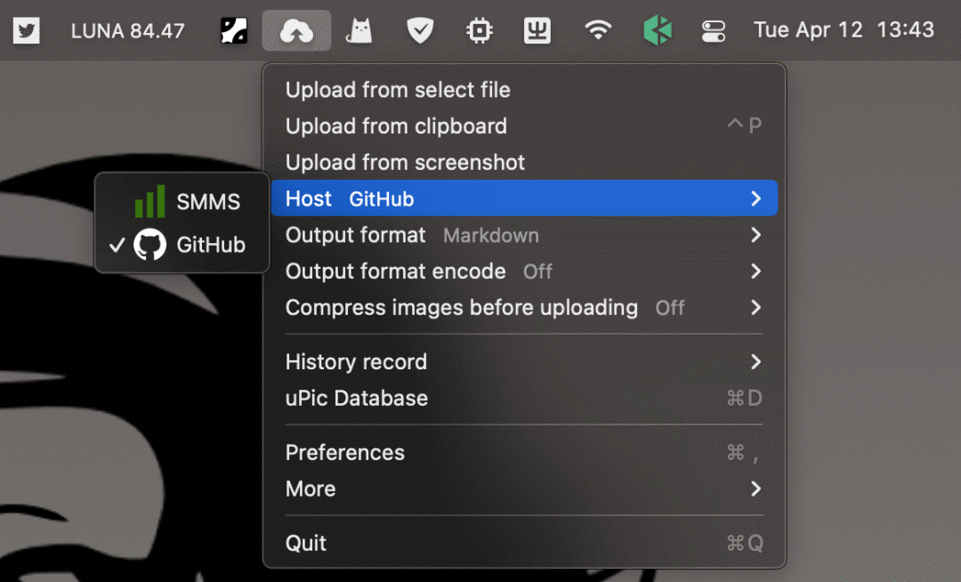The image size is (961, 582).
Task: Click the uPic cloud upload menu bar icon
Action: point(296,30)
